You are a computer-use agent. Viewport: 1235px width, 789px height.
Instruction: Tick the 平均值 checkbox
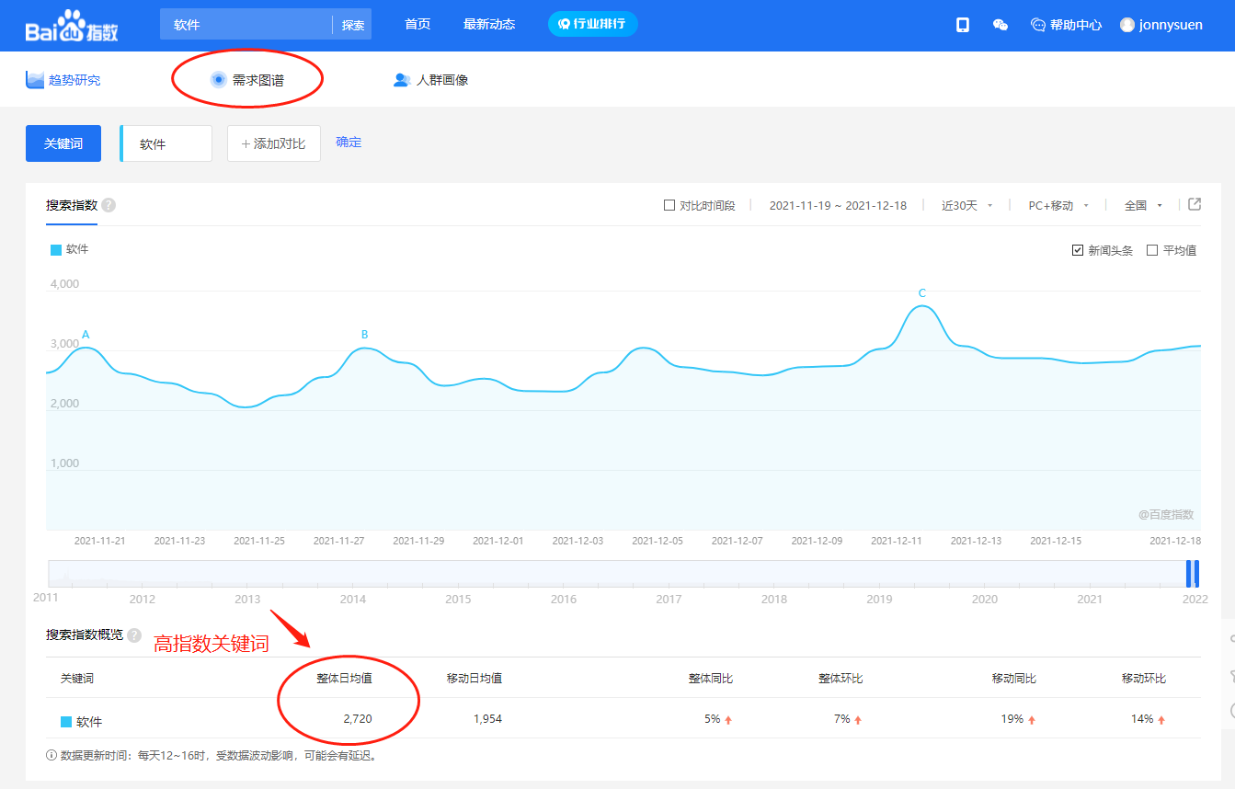1152,250
